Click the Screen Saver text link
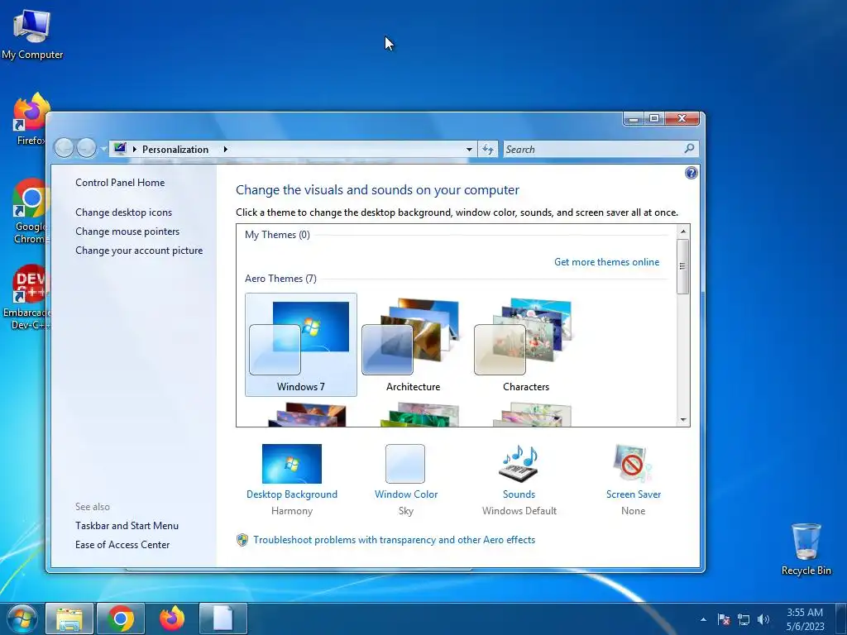 (633, 494)
